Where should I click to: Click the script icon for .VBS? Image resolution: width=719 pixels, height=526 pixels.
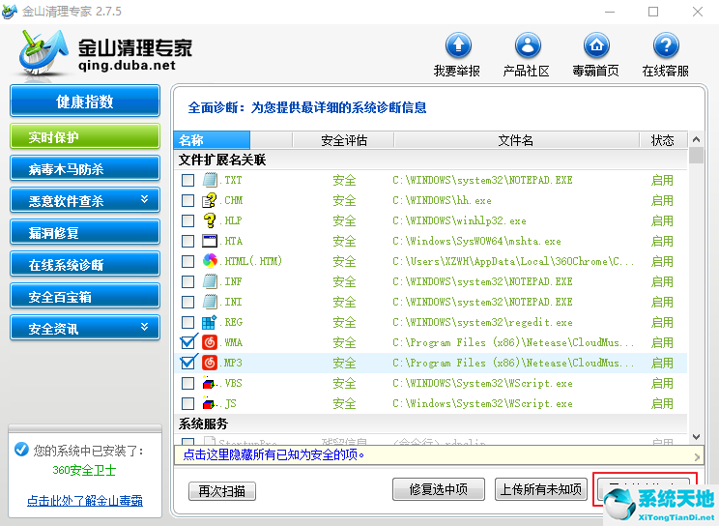(x=209, y=383)
